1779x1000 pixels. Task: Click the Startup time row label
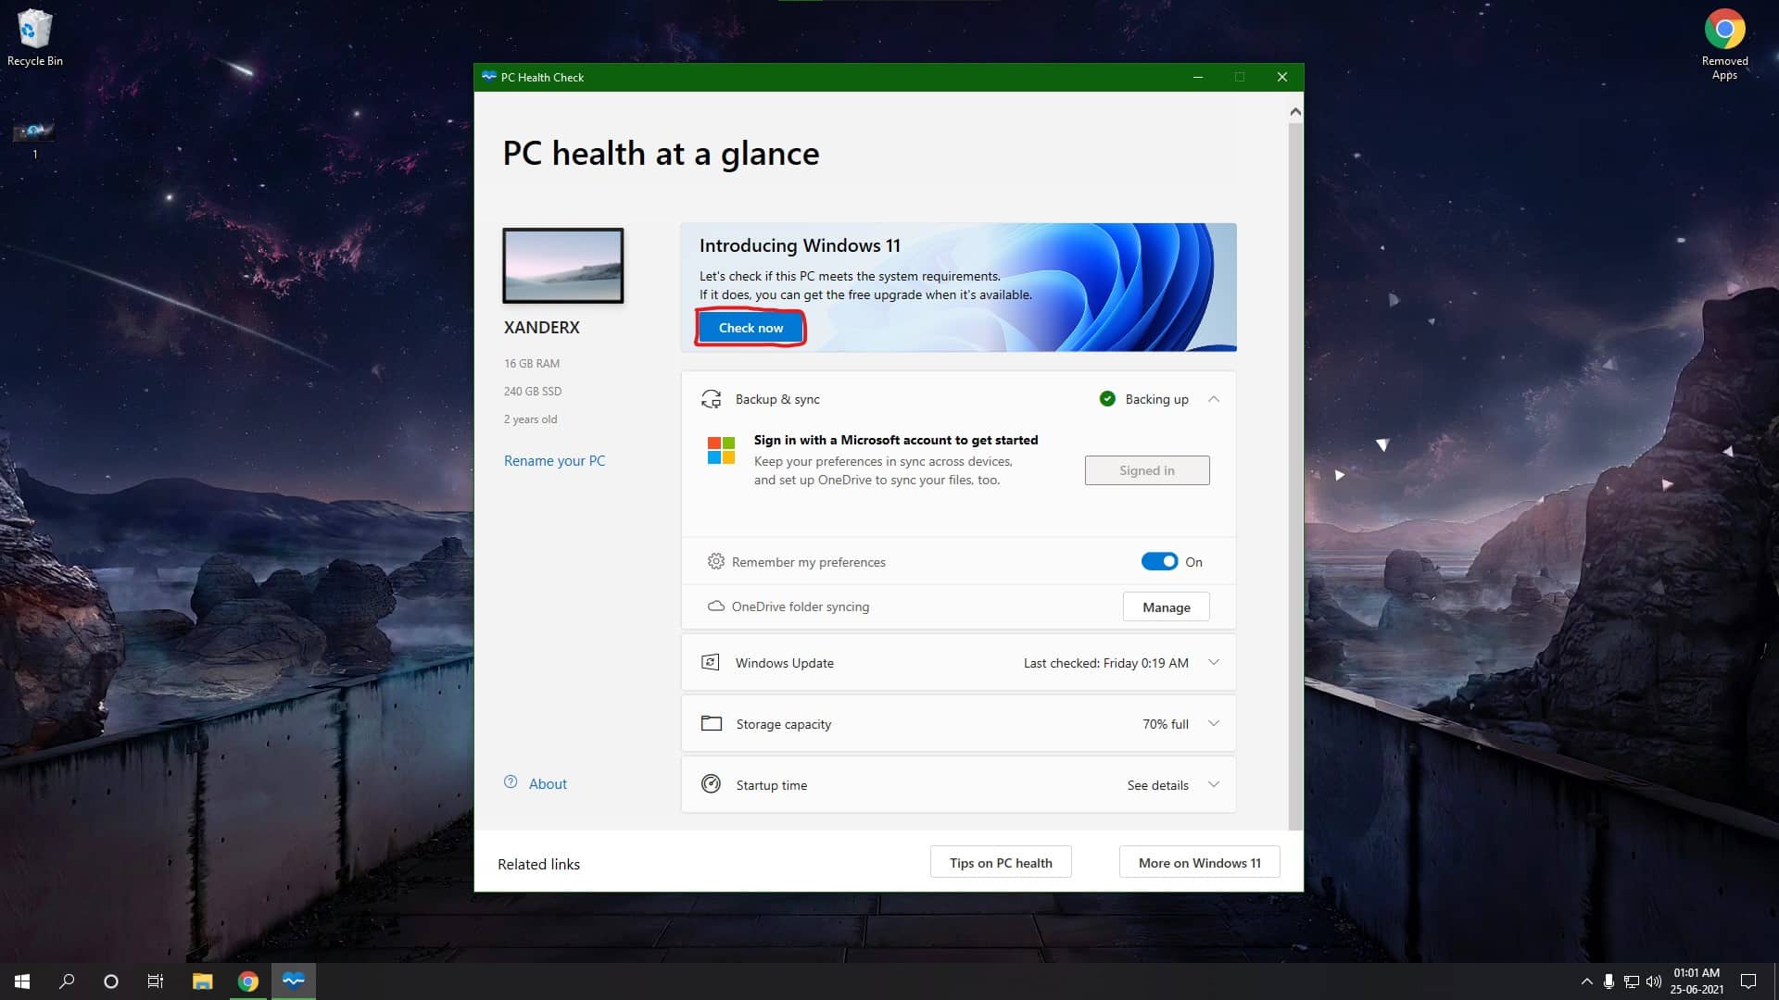point(772,785)
